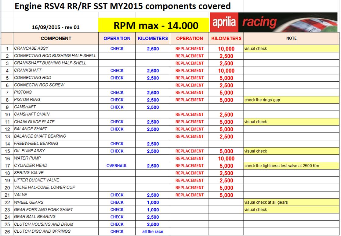
Task: Select the 'check the rings gap' note
Action: pos(291,100)
